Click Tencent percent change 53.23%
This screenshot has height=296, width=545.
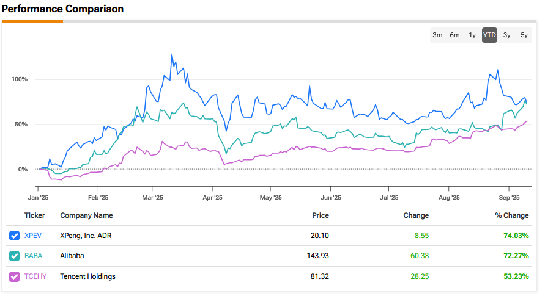point(516,276)
